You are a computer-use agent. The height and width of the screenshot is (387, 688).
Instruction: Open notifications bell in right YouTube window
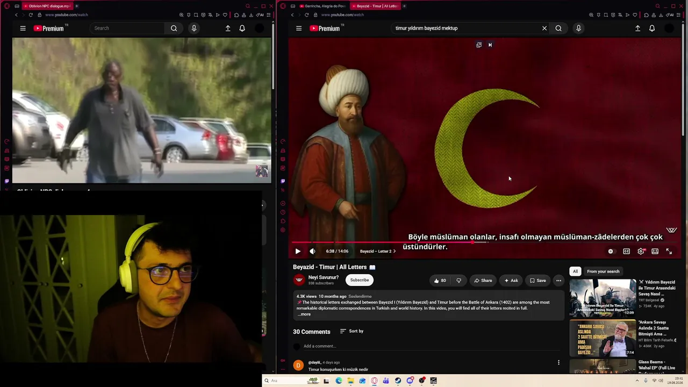point(652,28)
